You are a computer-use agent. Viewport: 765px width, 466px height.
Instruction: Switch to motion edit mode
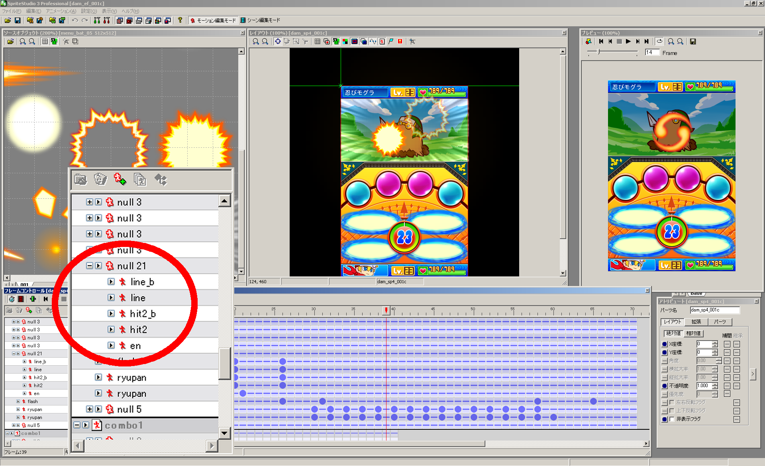[213, 20]
